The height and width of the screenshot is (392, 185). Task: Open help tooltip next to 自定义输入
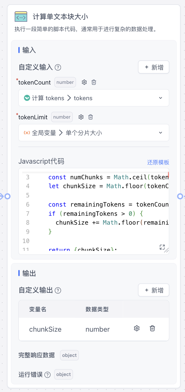[58, 67]
